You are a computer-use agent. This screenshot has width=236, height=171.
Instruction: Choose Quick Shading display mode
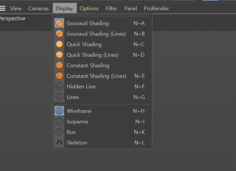[103, 44]
